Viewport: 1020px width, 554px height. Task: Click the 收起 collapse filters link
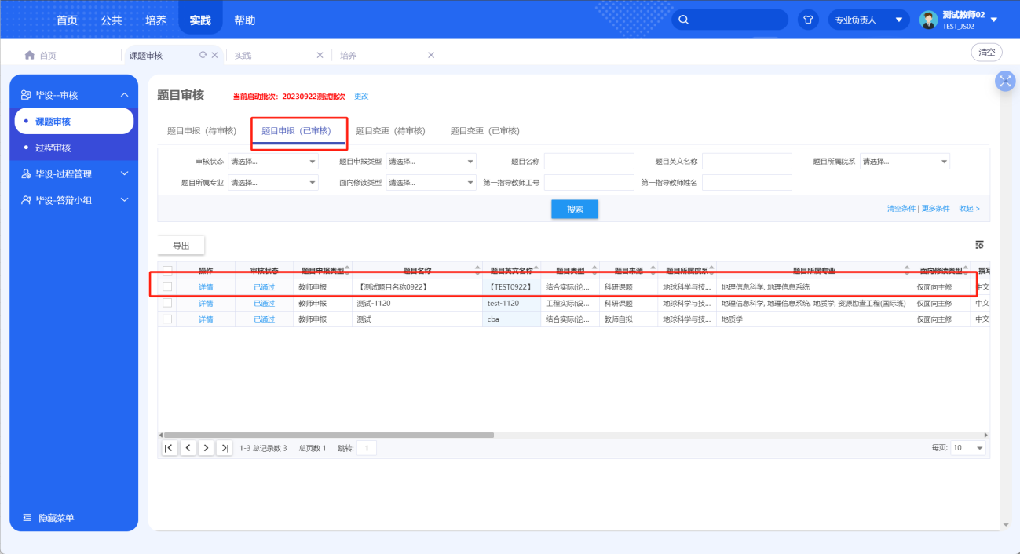pos(969,209)
